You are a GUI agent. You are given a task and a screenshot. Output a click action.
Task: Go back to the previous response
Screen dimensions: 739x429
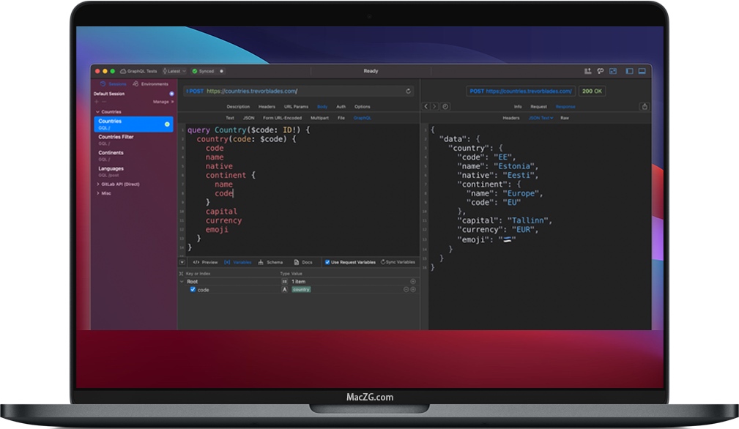(427, 107)
